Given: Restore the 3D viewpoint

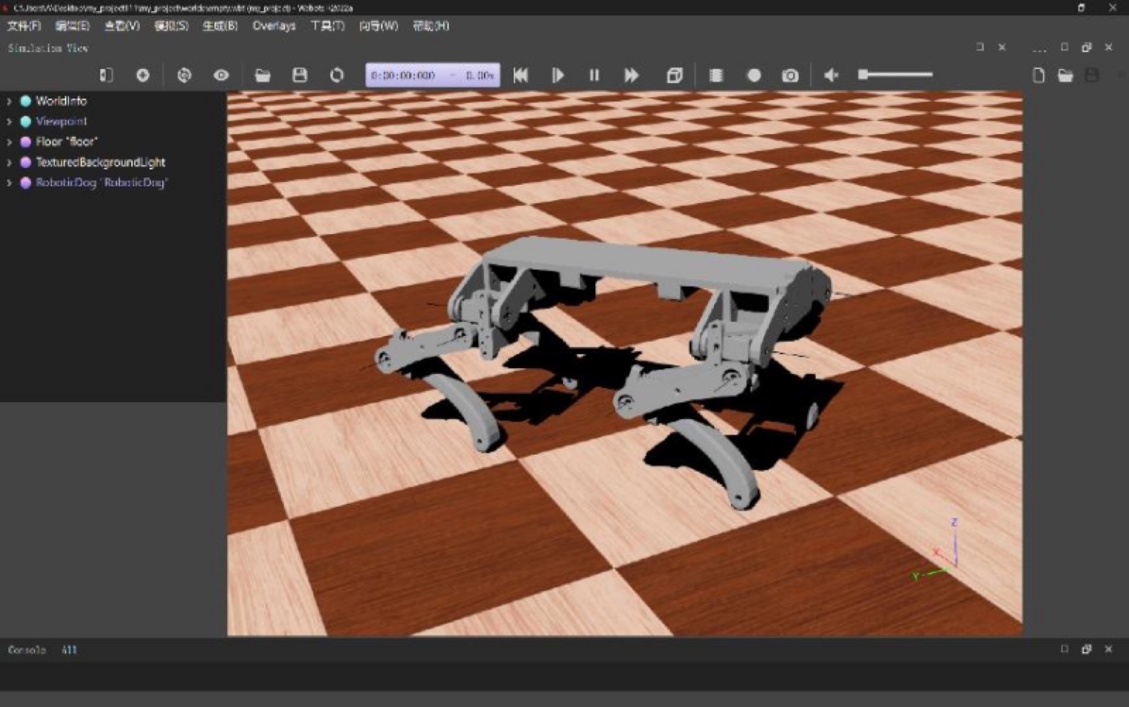Looking at the screenshot, I should point(184,76).
